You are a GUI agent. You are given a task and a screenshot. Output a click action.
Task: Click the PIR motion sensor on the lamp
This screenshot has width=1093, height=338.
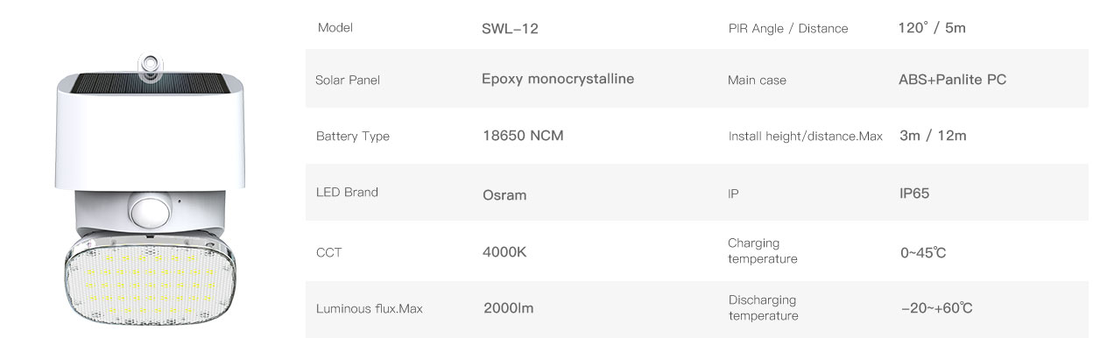[x=147, y=208]
